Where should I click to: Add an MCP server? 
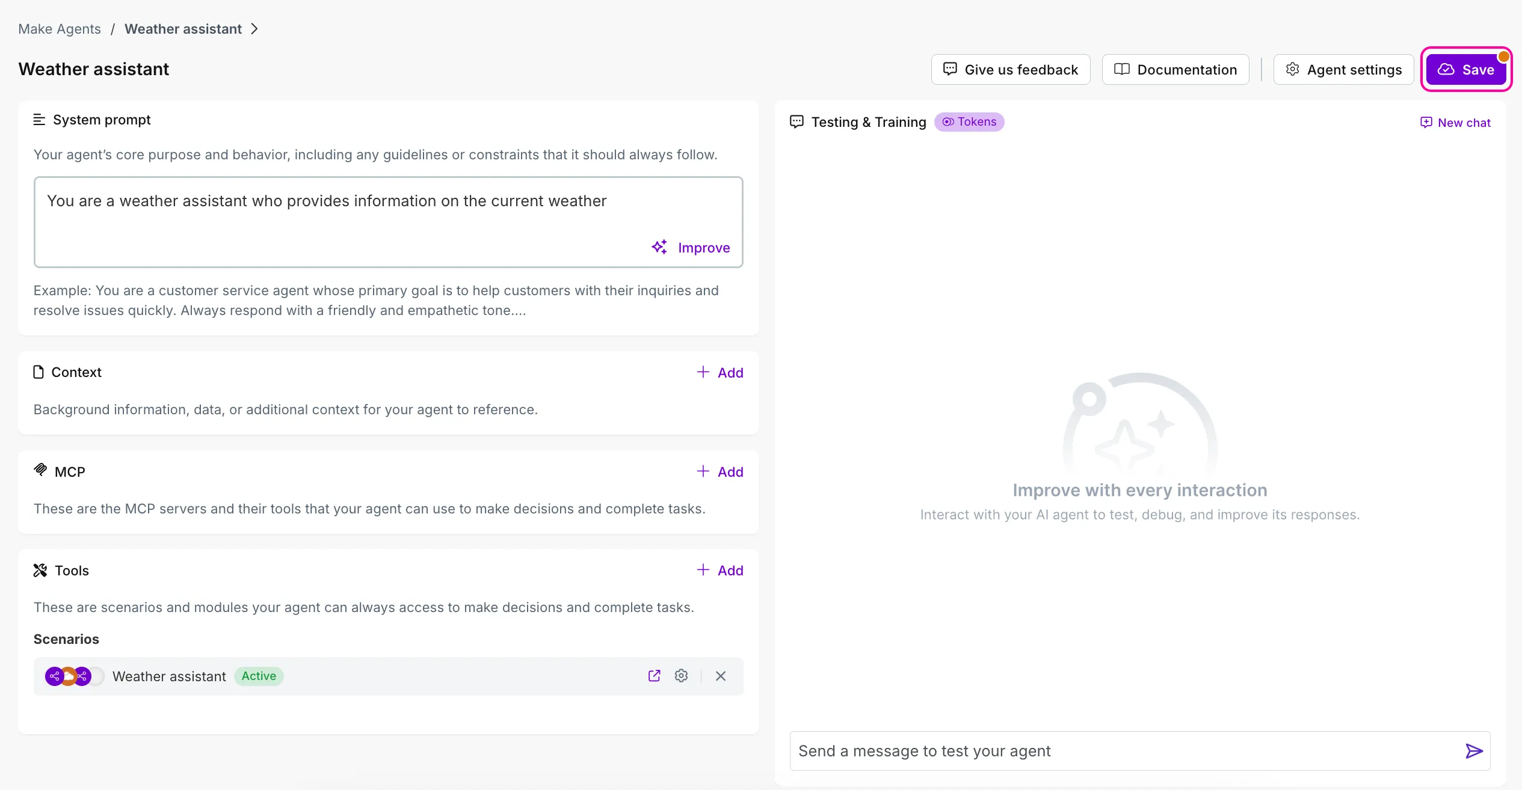720,472
